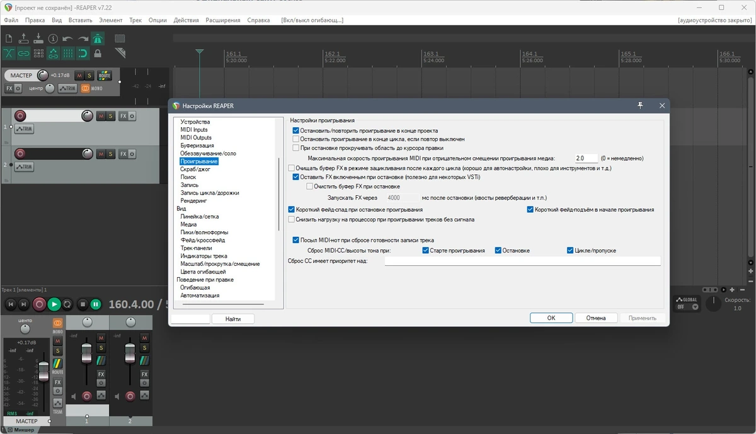Mute the master track in the track panel
Viewport: 756px width, 434px height.
click(x=79, y=76)
